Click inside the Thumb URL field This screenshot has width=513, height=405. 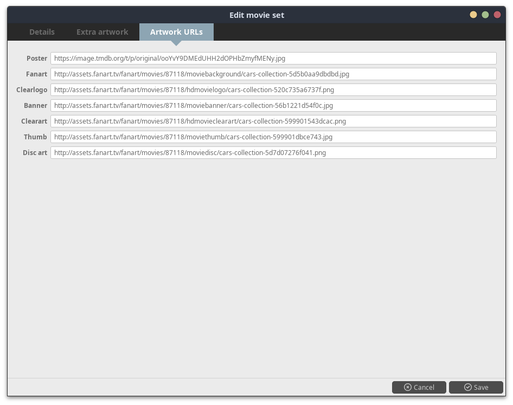tap(273, 137)
